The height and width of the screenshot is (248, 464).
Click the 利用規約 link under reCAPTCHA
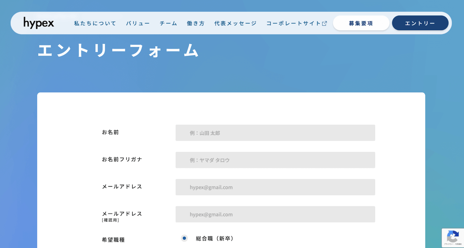[459, 244]
